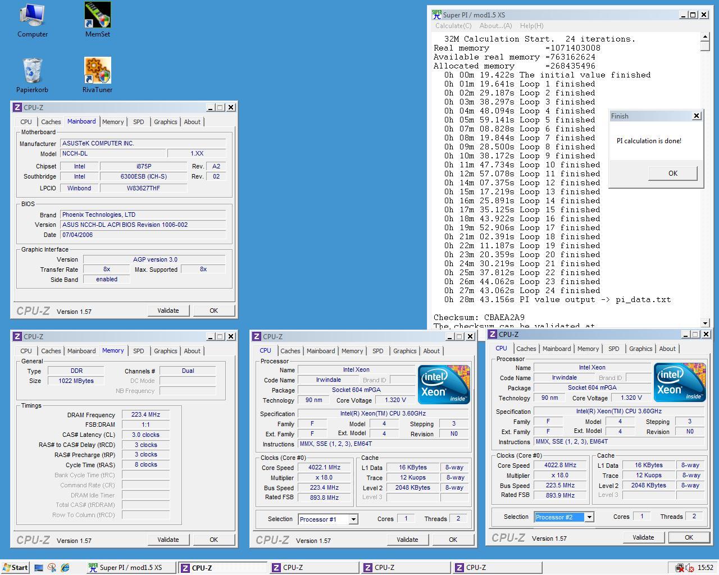The width and height of the screenshot is (719, 575).
Task: Click the CPU-Z Mainboard window title icon
Action: (17, 107)
